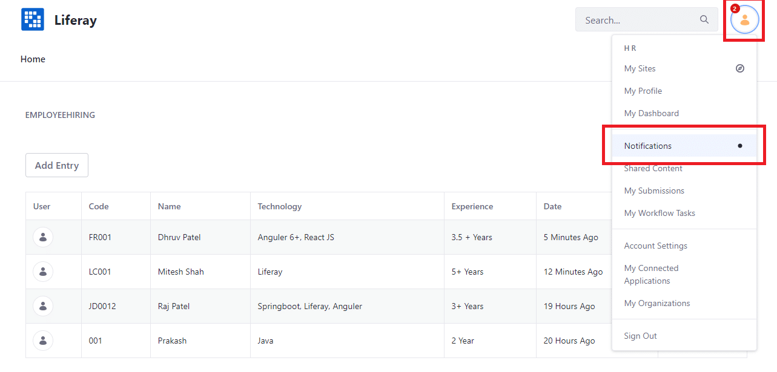Select My Profile in the user menu
777x372 pixels.
tap(643, 91)
